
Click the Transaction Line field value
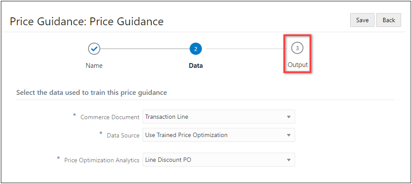(x=167, y=117)
